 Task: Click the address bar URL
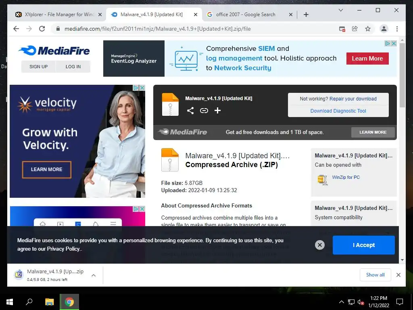click(x=158, y=29)
